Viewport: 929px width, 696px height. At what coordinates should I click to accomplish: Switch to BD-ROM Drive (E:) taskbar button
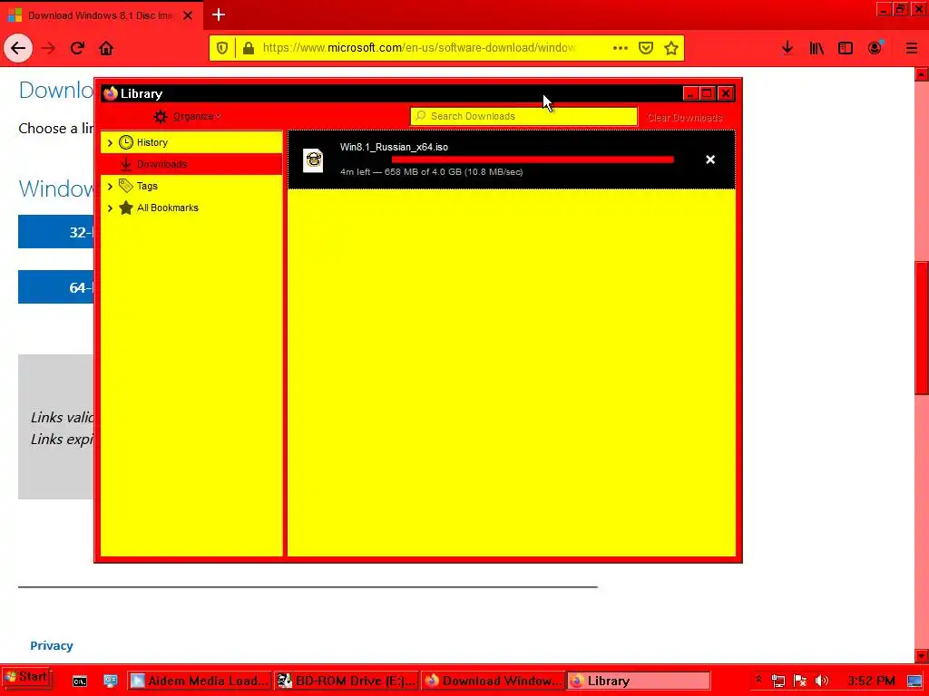click(x=346, y=681)
